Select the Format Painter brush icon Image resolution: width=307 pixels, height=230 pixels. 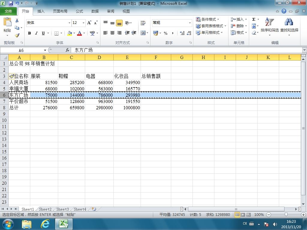coord(17,35)
